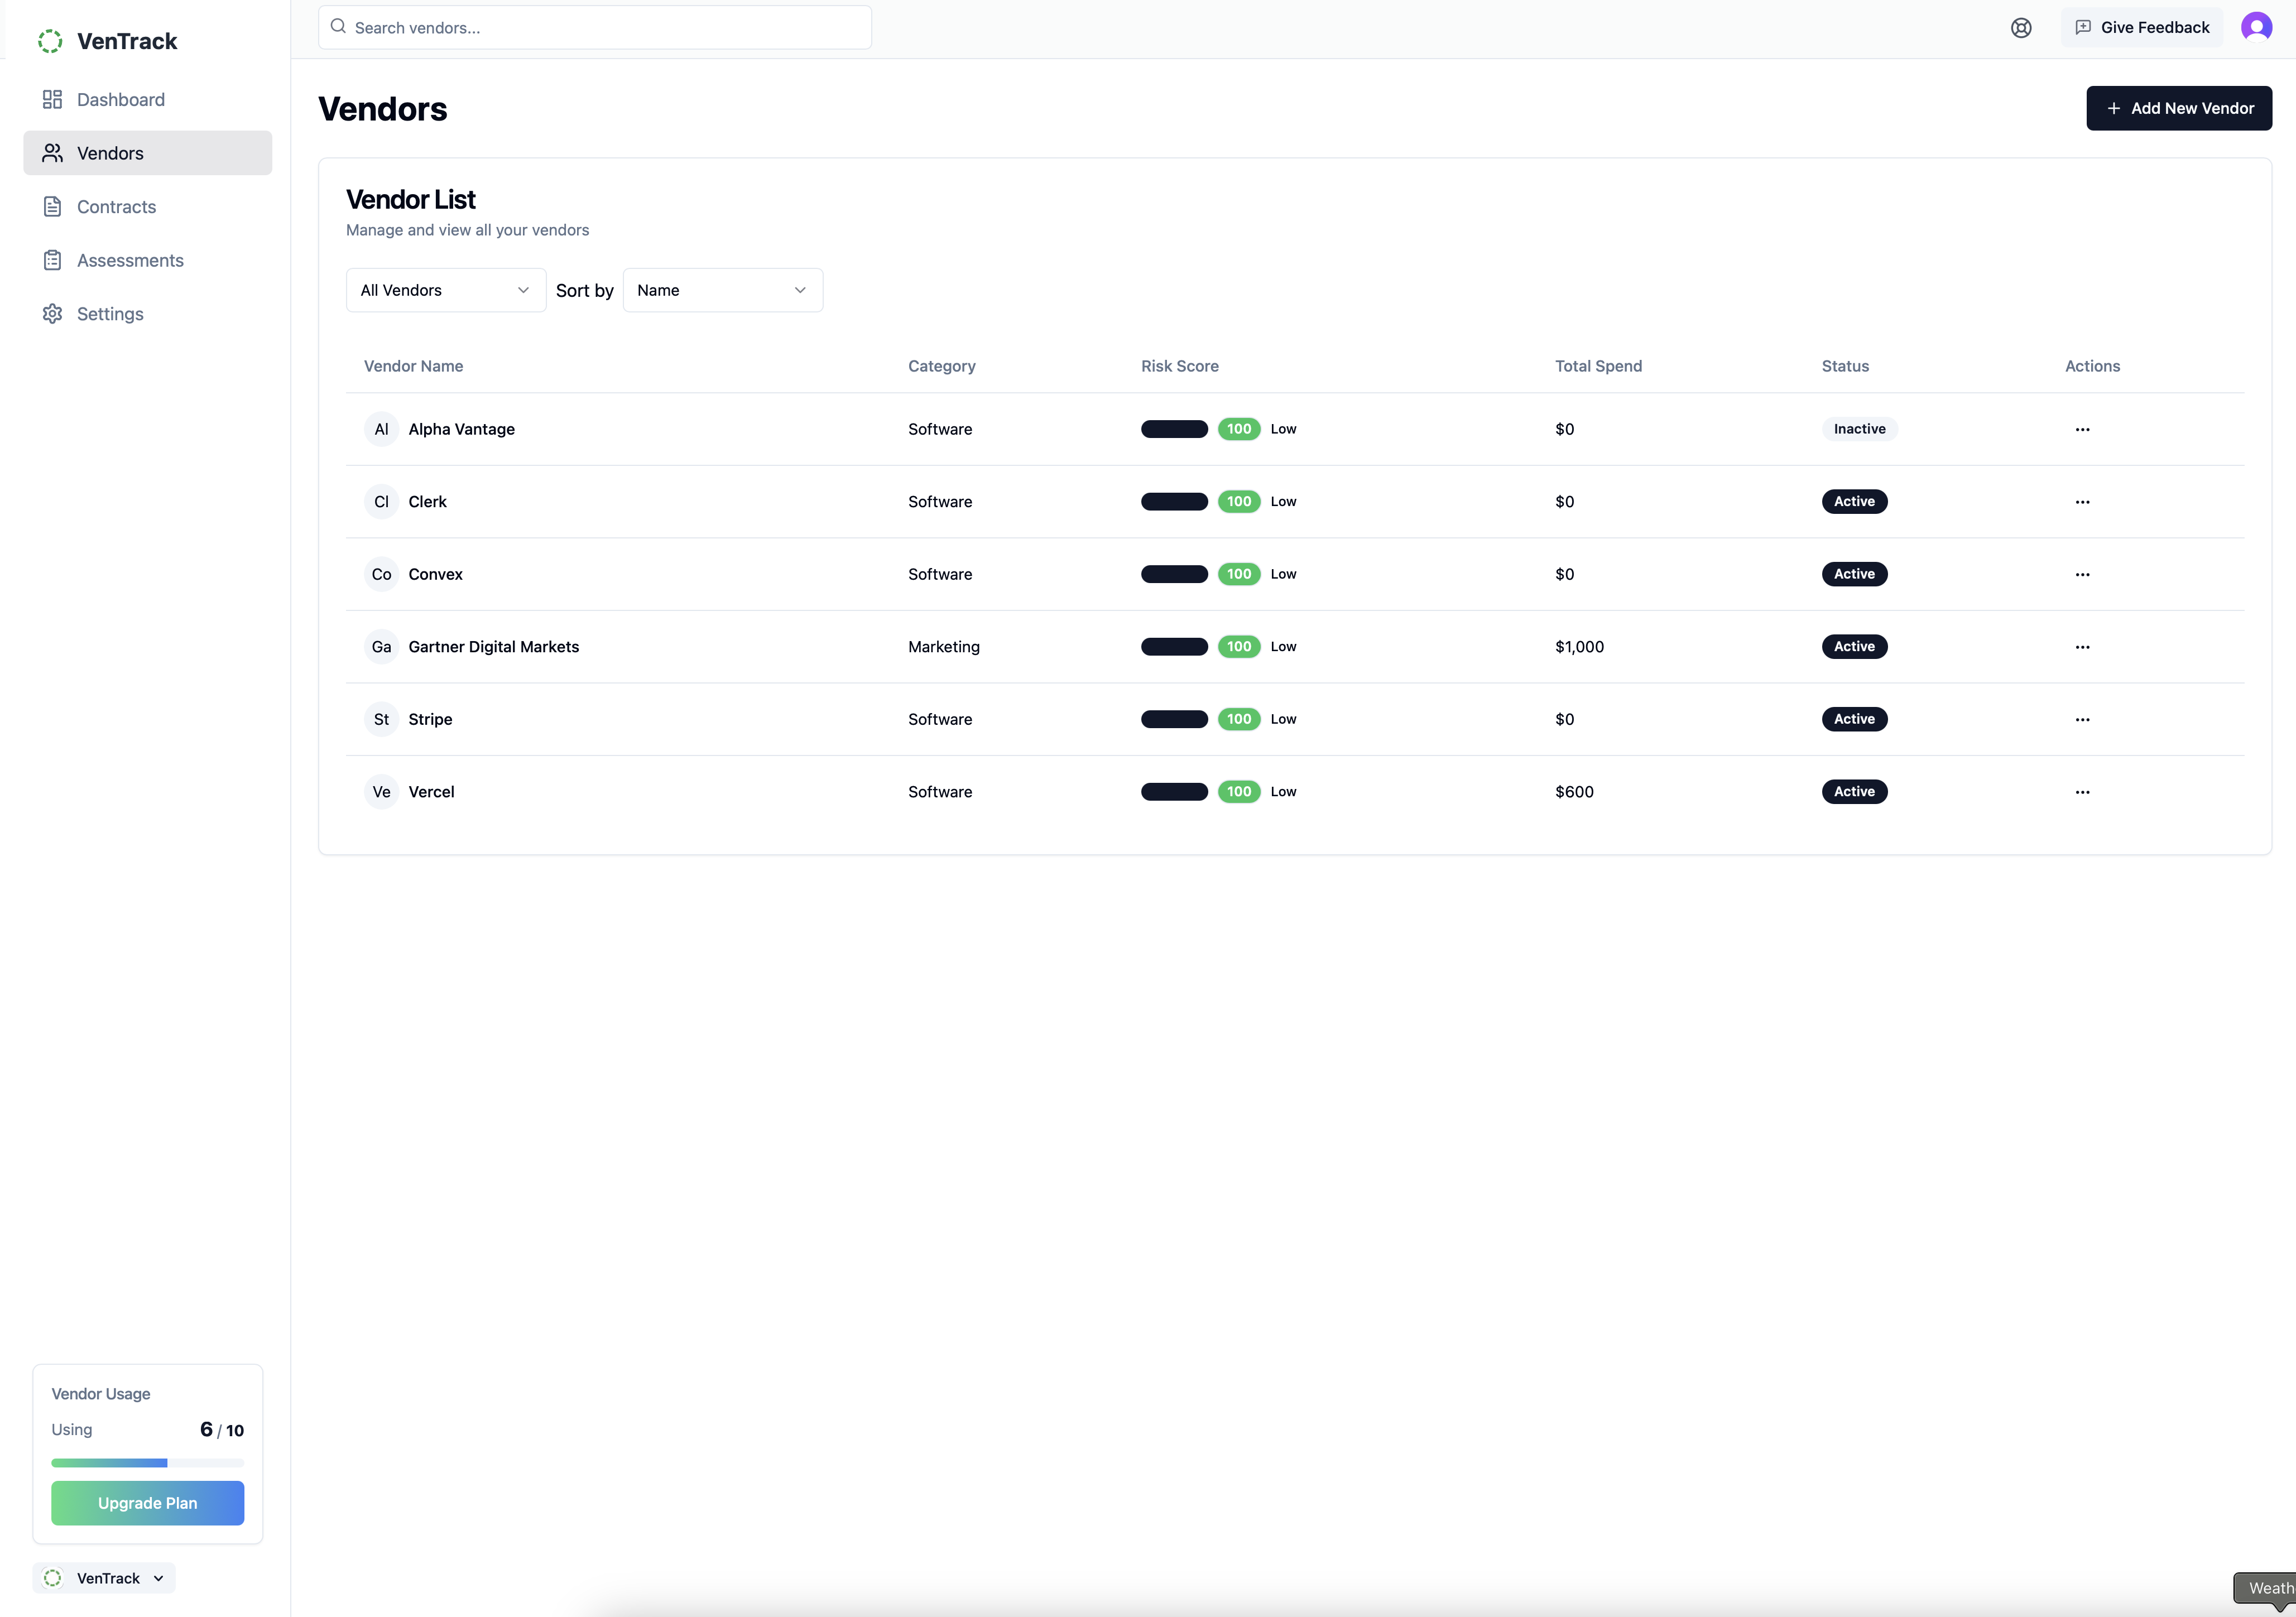Open Assessments via the clipboard icon
Viewport: 2296px width, 1617px height.
coord(52,259)
